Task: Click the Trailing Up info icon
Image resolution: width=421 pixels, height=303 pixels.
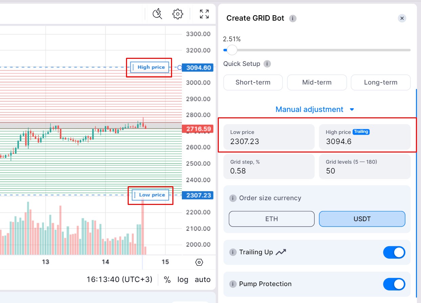Action: pyautogui.click(x=233, y=252)
